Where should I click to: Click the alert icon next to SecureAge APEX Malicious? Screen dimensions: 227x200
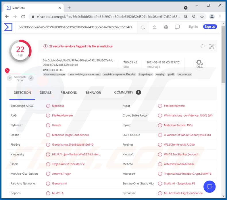click(x=48, y=106)
